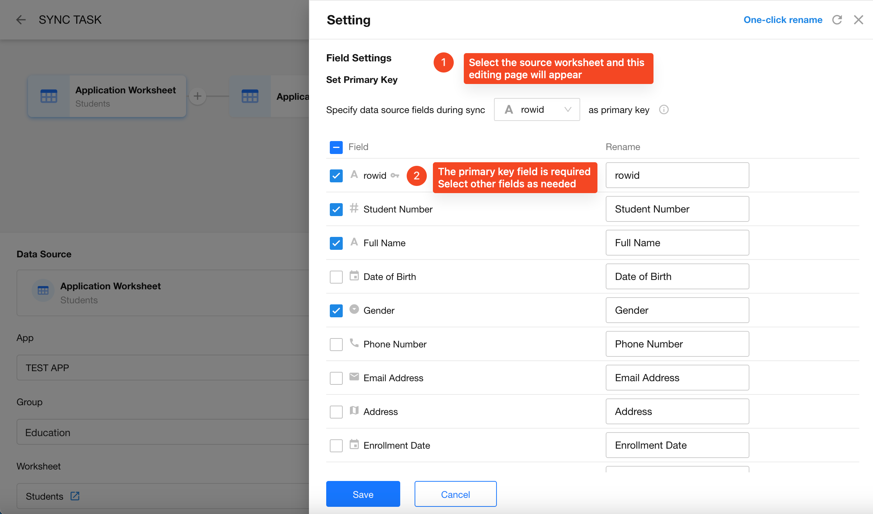The width and height of the screenshot is (873, 514).
Task: Open Students worksheet external link icon
Action: pos(75,496)
